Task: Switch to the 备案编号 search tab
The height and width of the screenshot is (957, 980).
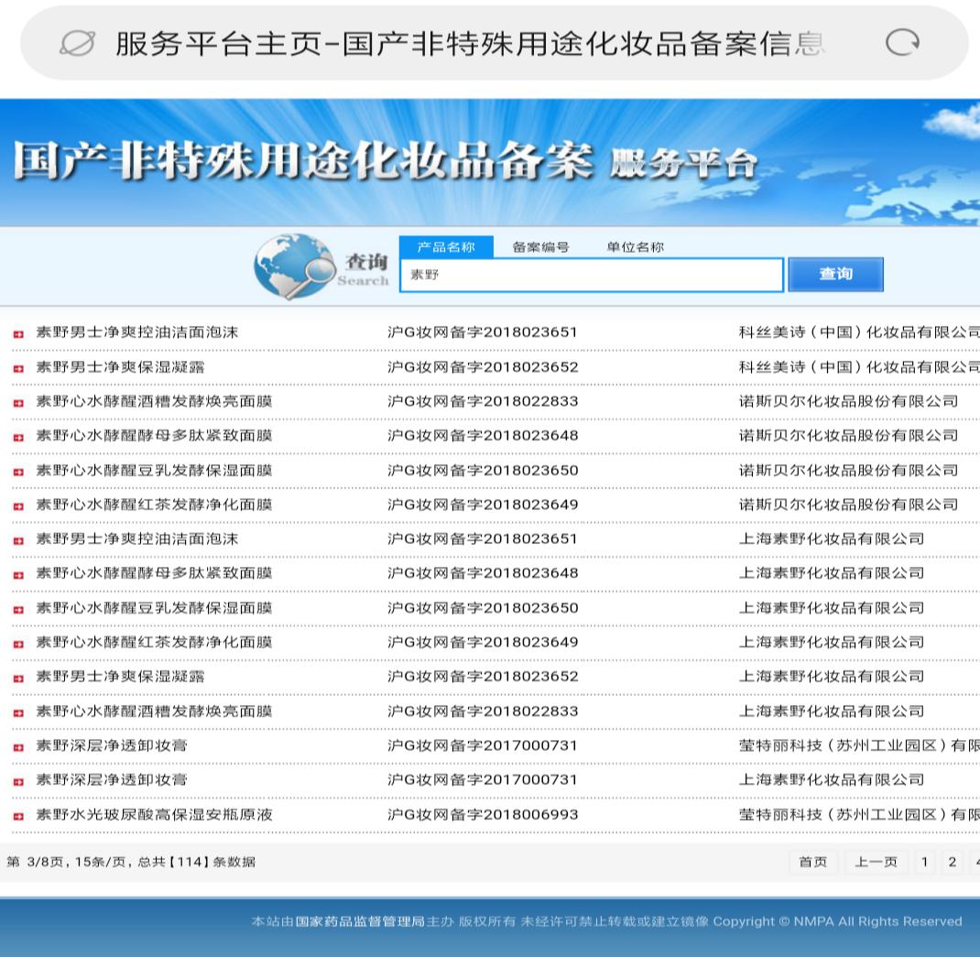Action: point(539,246)
